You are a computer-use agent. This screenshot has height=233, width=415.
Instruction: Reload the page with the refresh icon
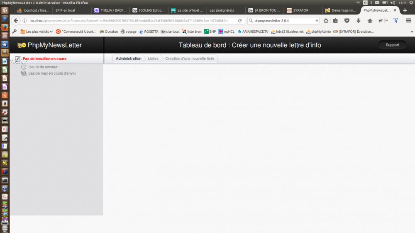pos(239,21)
